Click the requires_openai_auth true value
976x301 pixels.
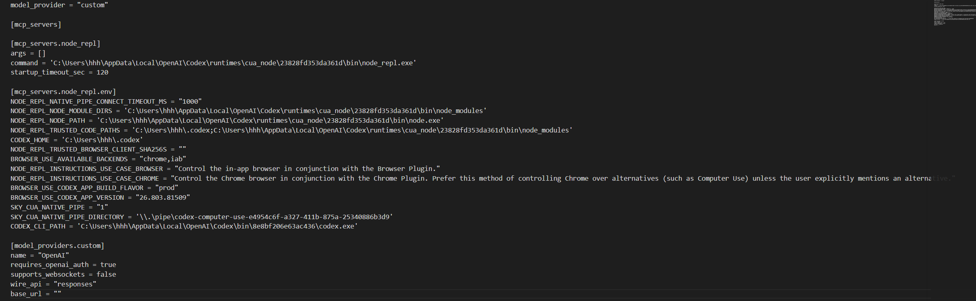(108, 265)
